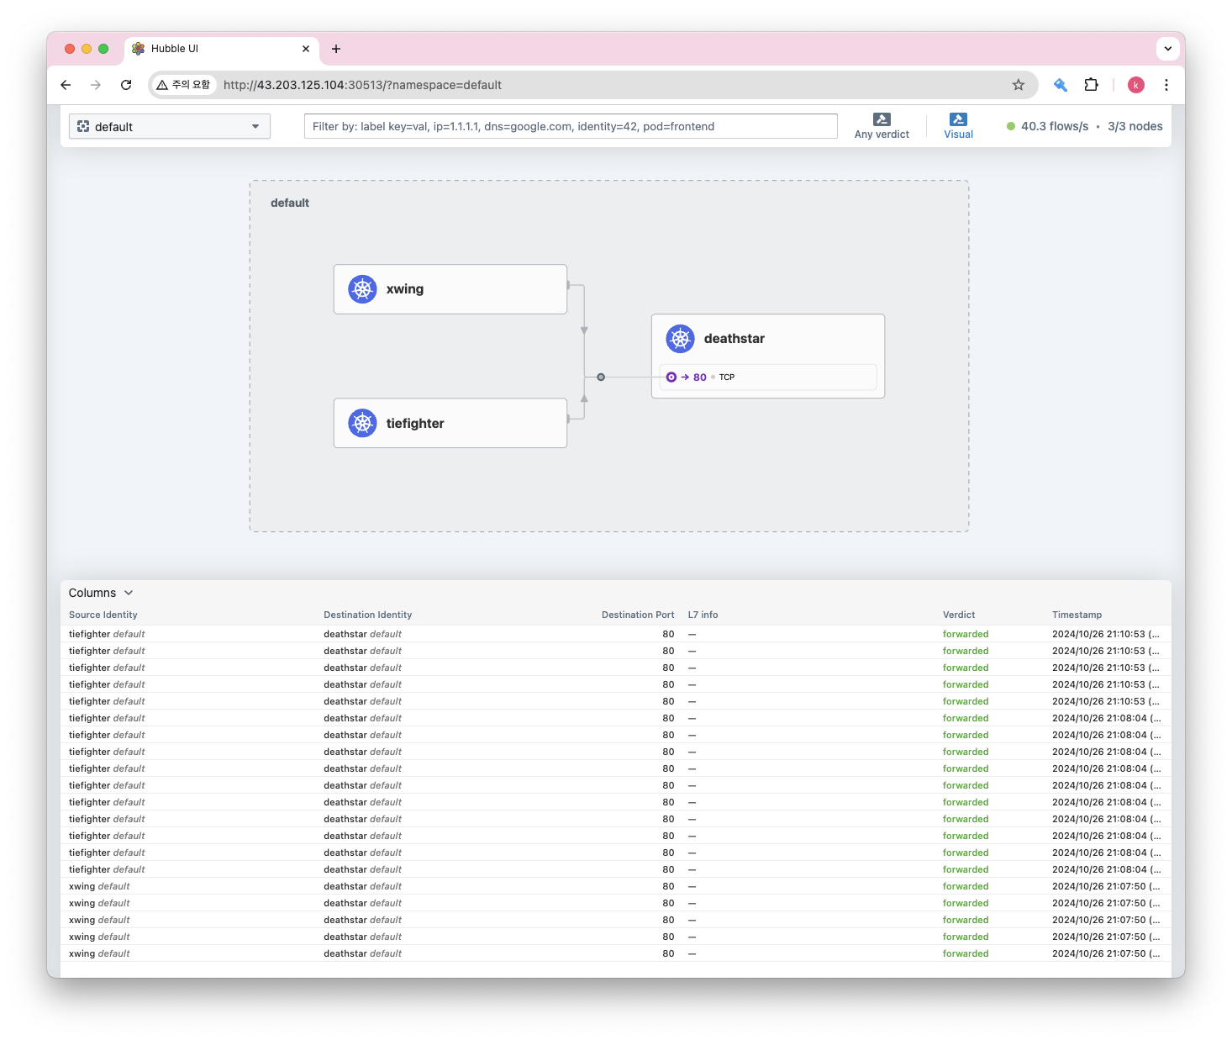This screenshot has height=1040, width=1232.
Task: Click the 3/3 nodes status text
Action: pos(1135,126)
